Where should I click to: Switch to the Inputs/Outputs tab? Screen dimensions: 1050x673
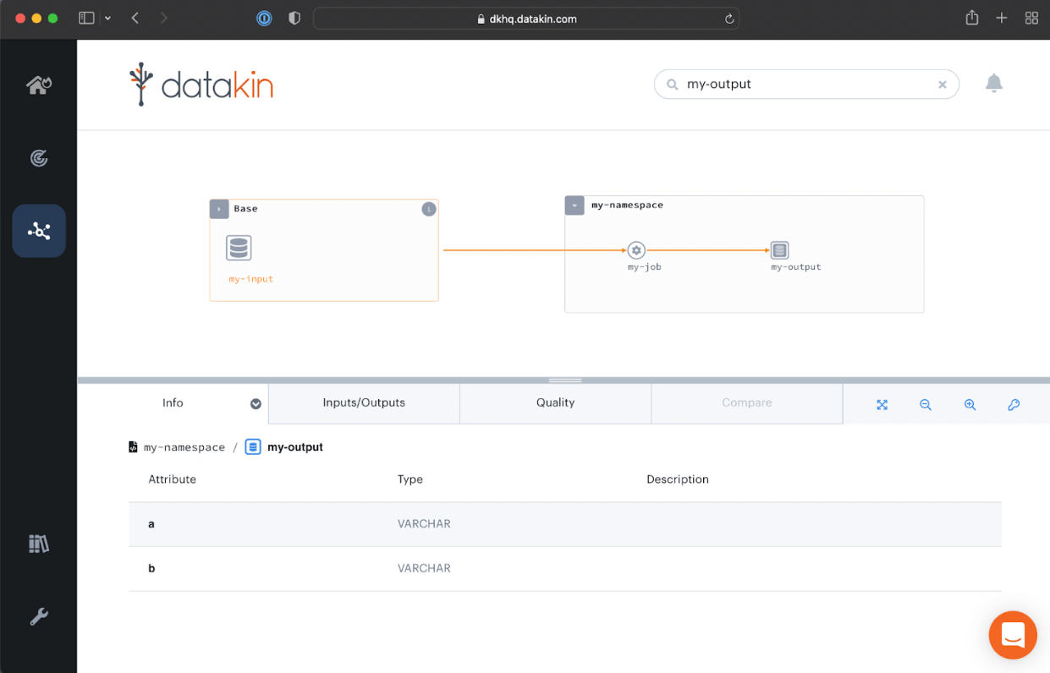coord(363,403)
